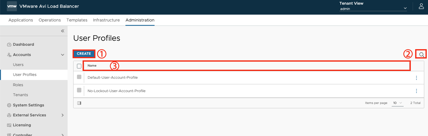Click the VMware logo icon
This screenshot has width=428, height=136.
[x=12, y=6]
